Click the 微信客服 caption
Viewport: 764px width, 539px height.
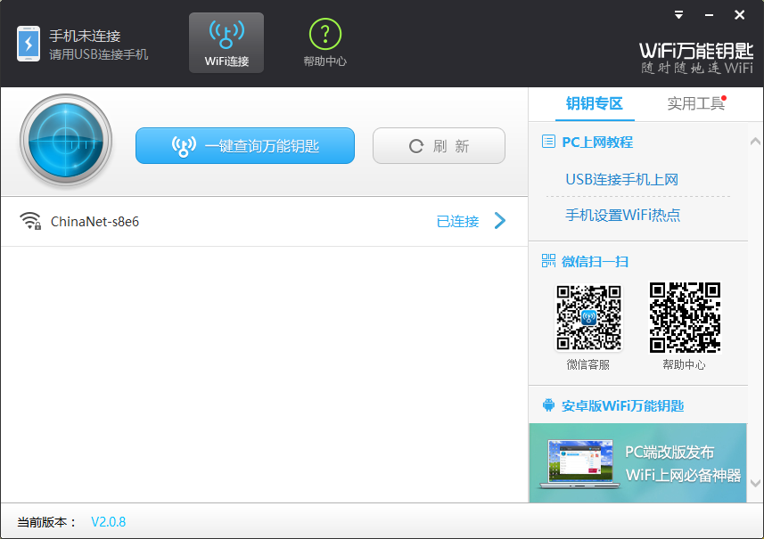[x=588, y=364]
